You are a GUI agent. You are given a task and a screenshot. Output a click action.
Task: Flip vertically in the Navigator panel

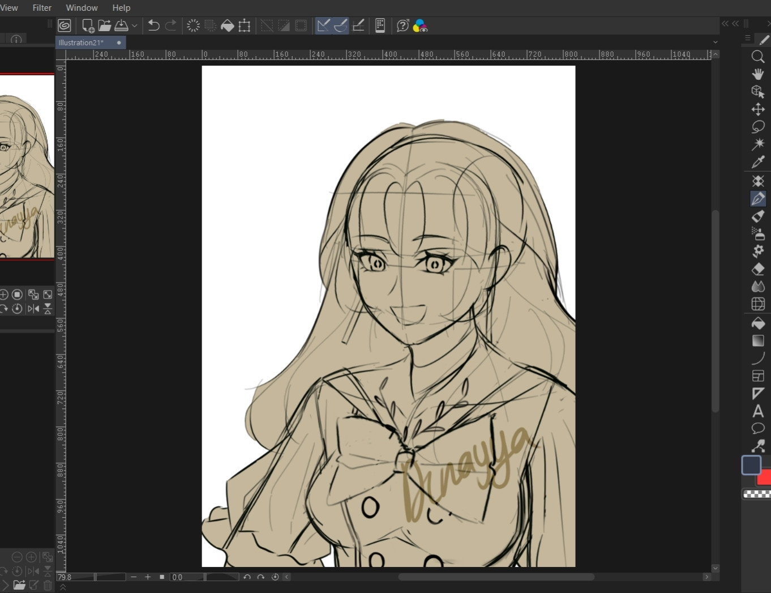tap(48, 309)
